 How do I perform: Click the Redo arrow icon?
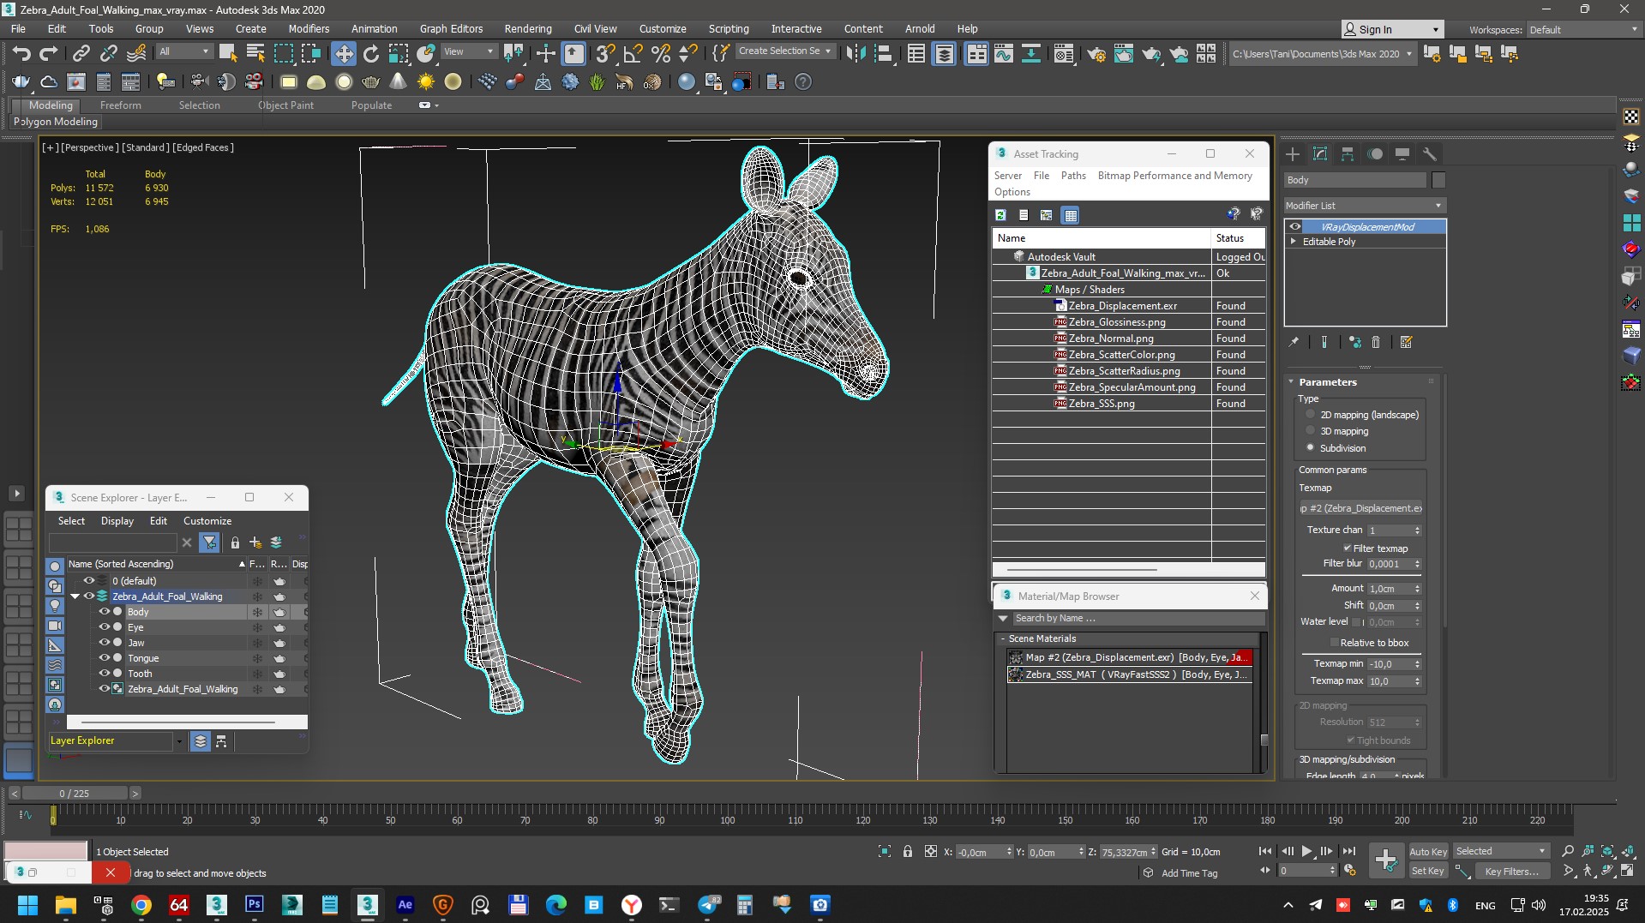49,54
